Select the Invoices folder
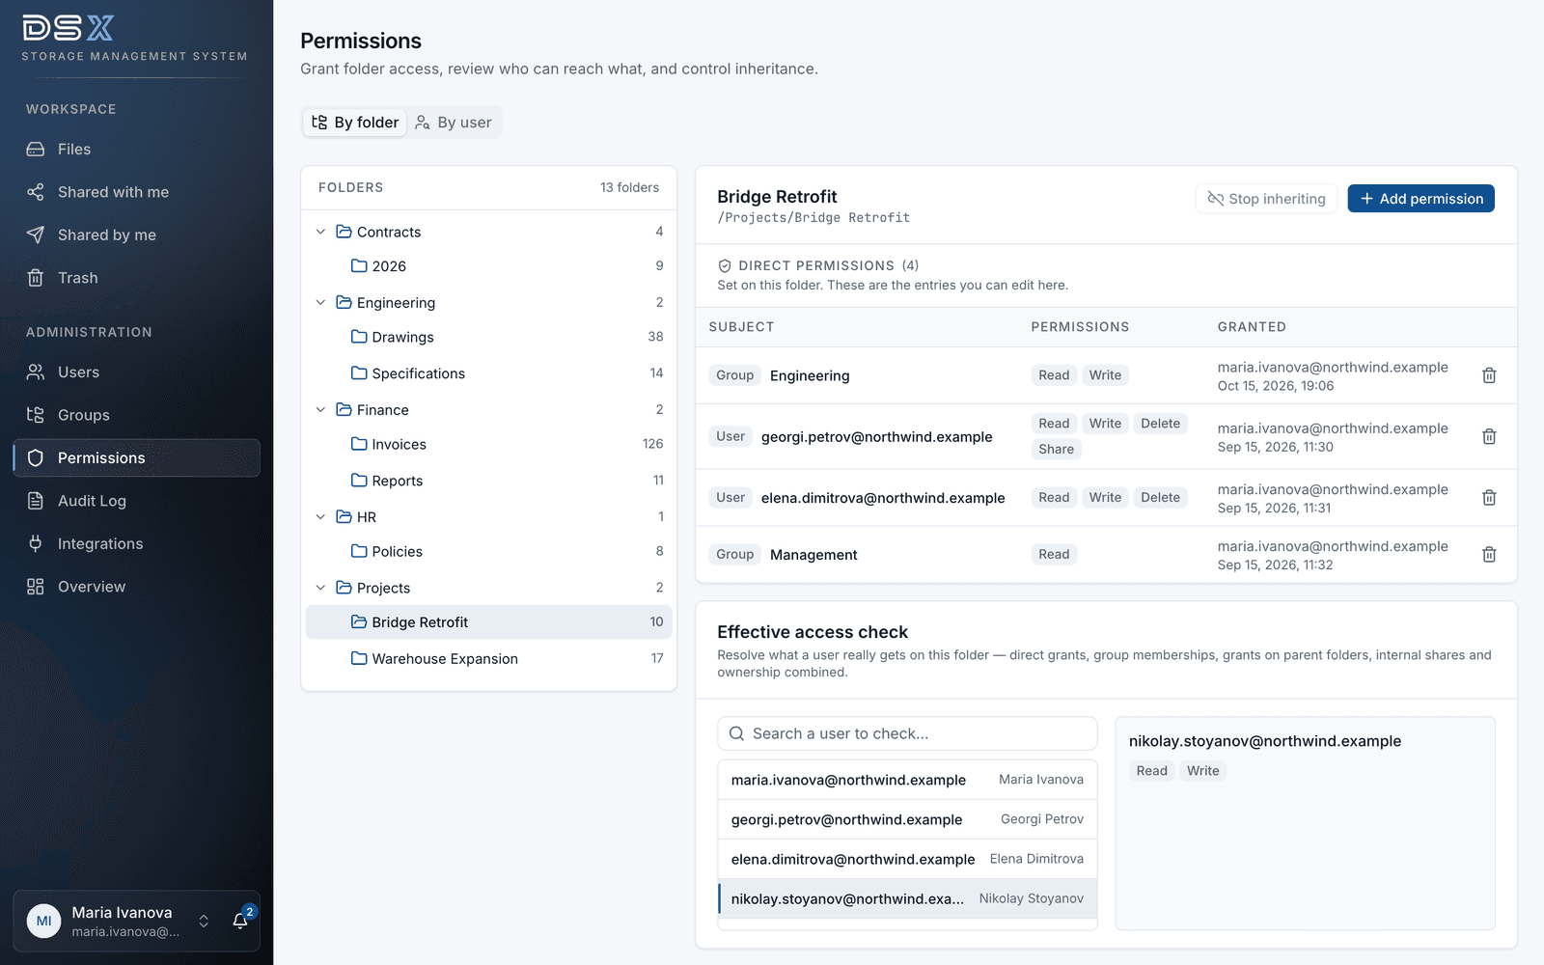The image size is (1544, 965). [489, 444]
